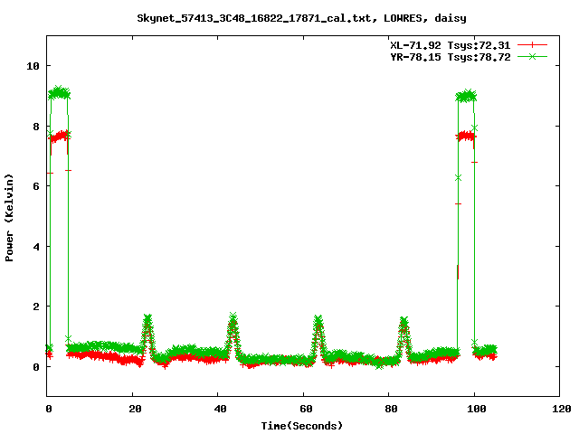Click the y-axis tick label 2
This screenshot has width=579, height=434.
[36, 307]
